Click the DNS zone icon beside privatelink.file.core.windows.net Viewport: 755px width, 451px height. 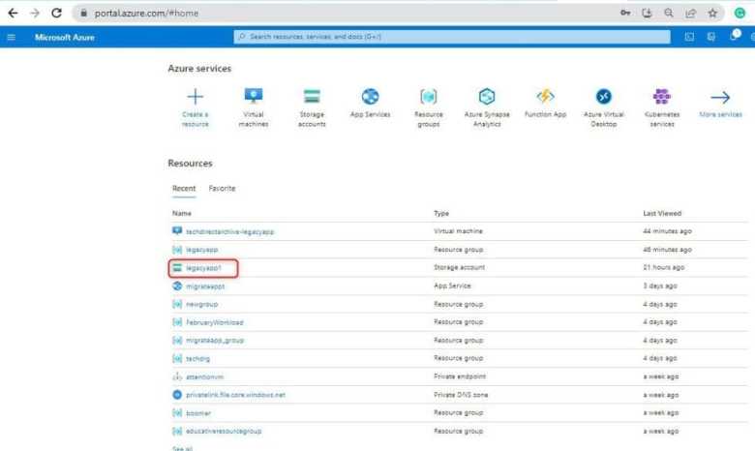177,395
